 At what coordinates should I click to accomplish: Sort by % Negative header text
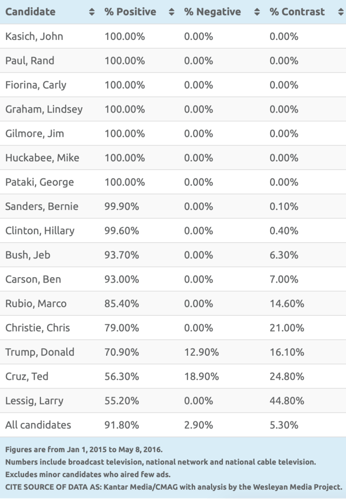coord(213,12)
